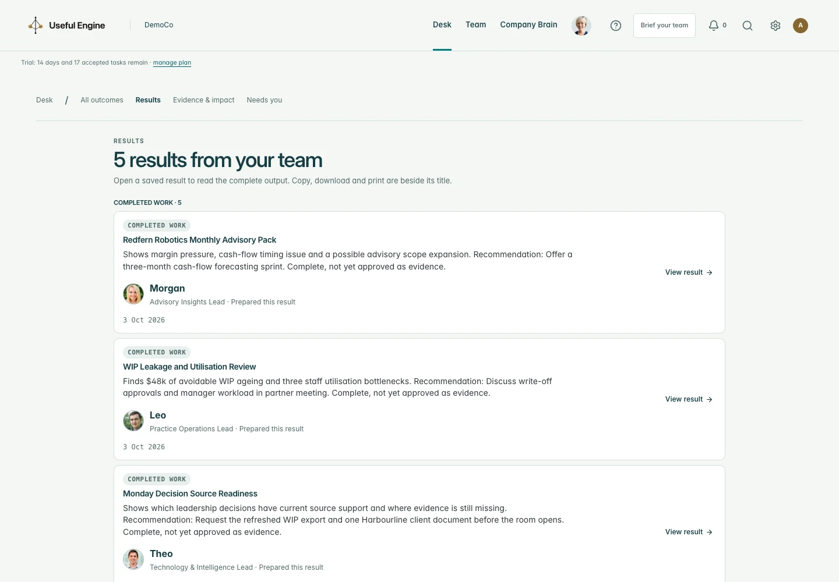839x582 pixels.
Task: Open settings gear icon
Action: coord(775,26)
